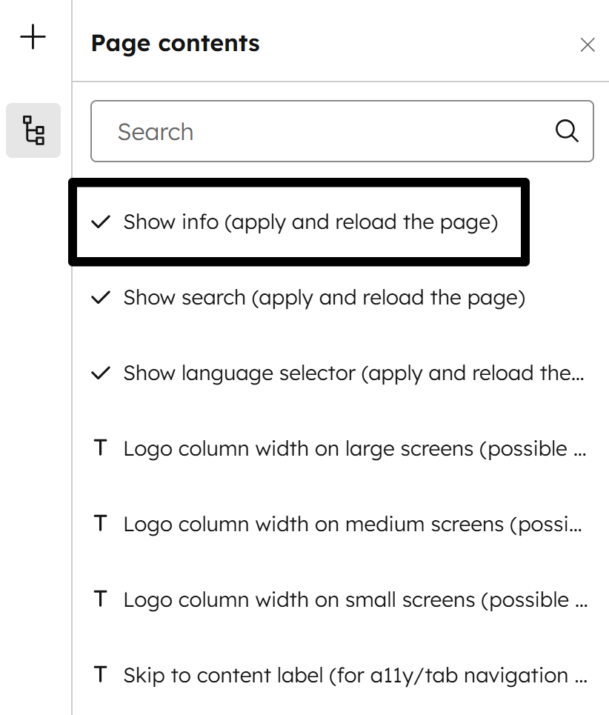
Task: Toggle the page contents tree icon
Action: pos(33,130)
